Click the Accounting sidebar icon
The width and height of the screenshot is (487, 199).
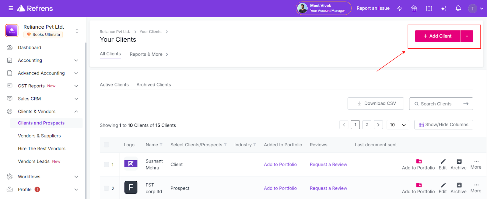pyautogui.click(x=10, y=60)
